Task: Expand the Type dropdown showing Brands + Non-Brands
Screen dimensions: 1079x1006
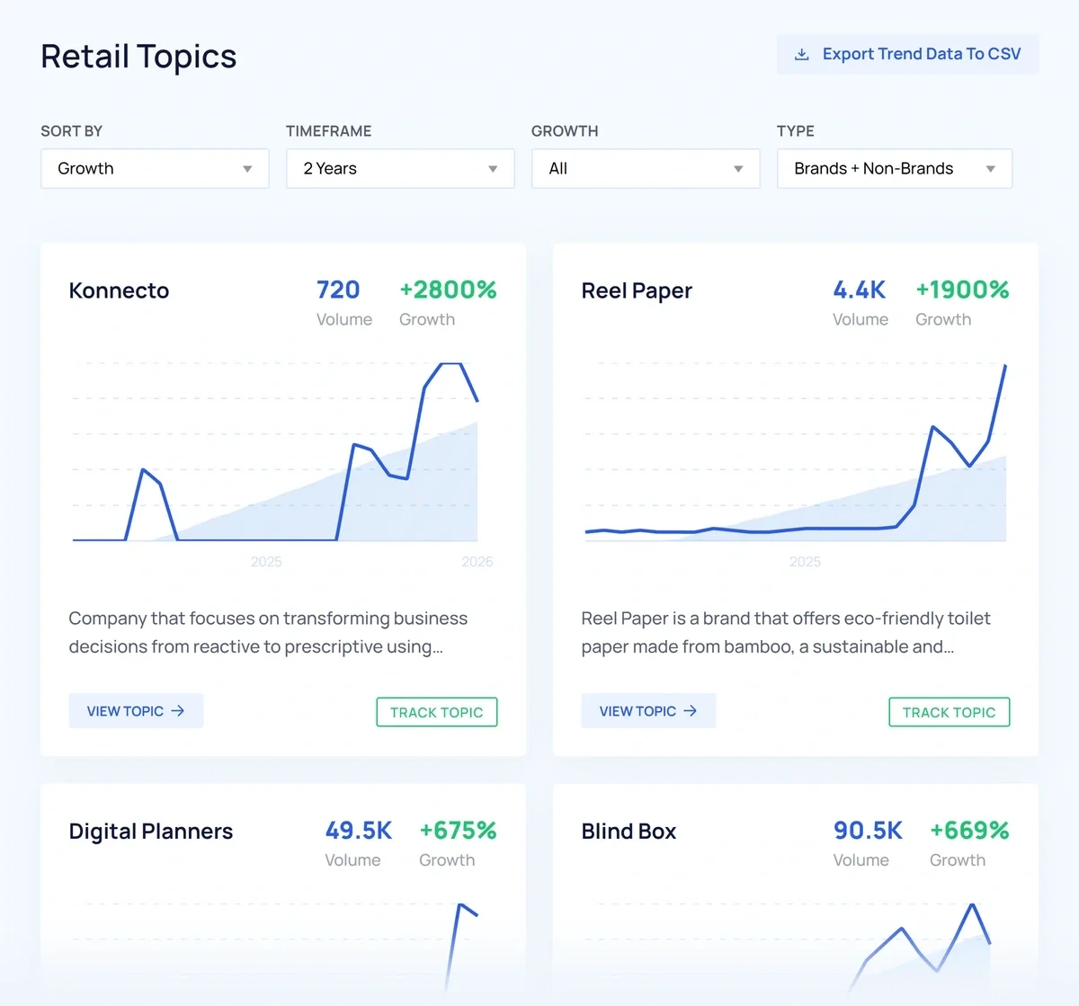Action: 893,169
